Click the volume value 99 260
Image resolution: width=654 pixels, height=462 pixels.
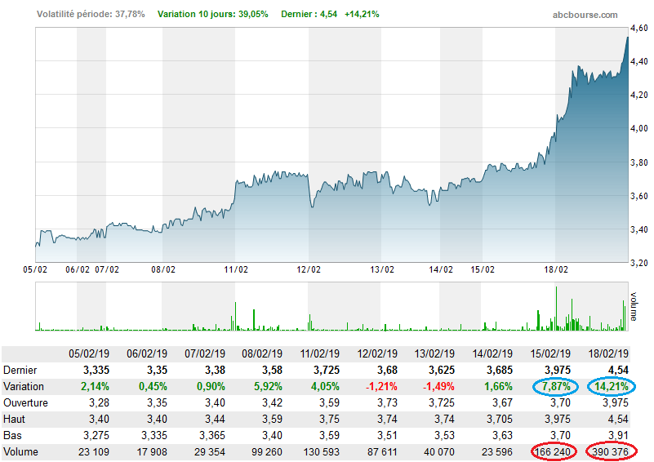(x=267, y=451)
